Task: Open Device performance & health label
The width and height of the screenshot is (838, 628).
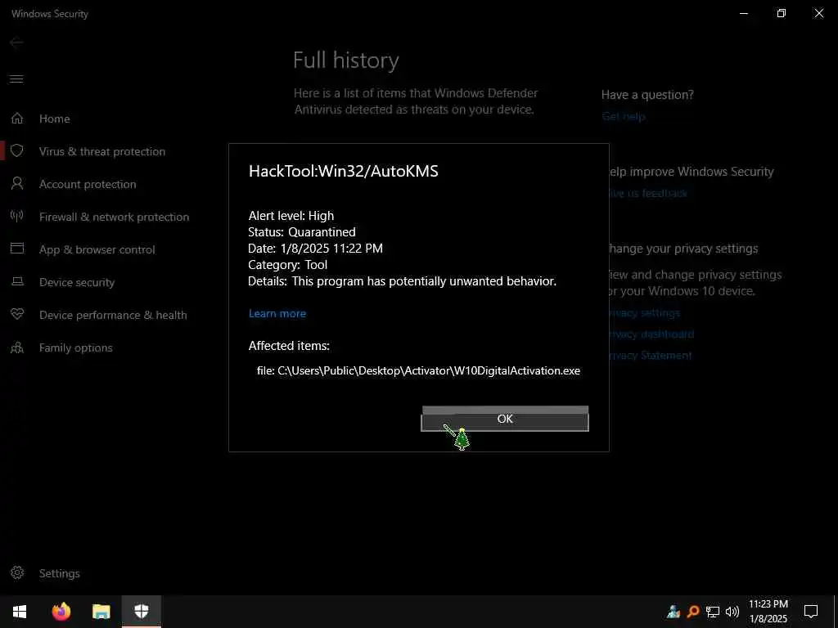Action: 113,315
